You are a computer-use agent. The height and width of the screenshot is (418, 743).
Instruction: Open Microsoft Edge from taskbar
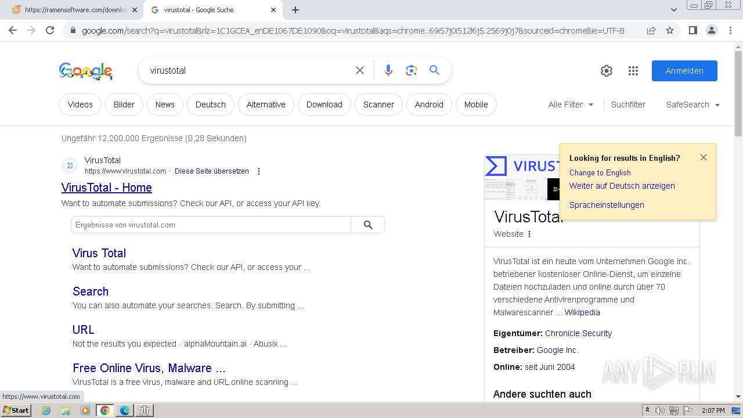click(x=125, y=410)
